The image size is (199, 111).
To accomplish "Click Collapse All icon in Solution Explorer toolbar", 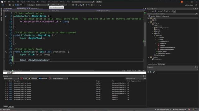I will click(x=164, y=11).
